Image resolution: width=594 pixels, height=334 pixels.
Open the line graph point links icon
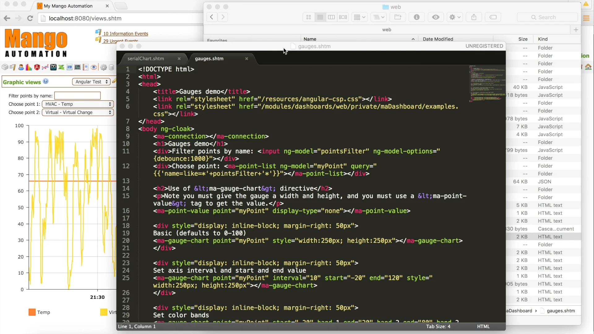pyautogui.click(x=45, y=67)
